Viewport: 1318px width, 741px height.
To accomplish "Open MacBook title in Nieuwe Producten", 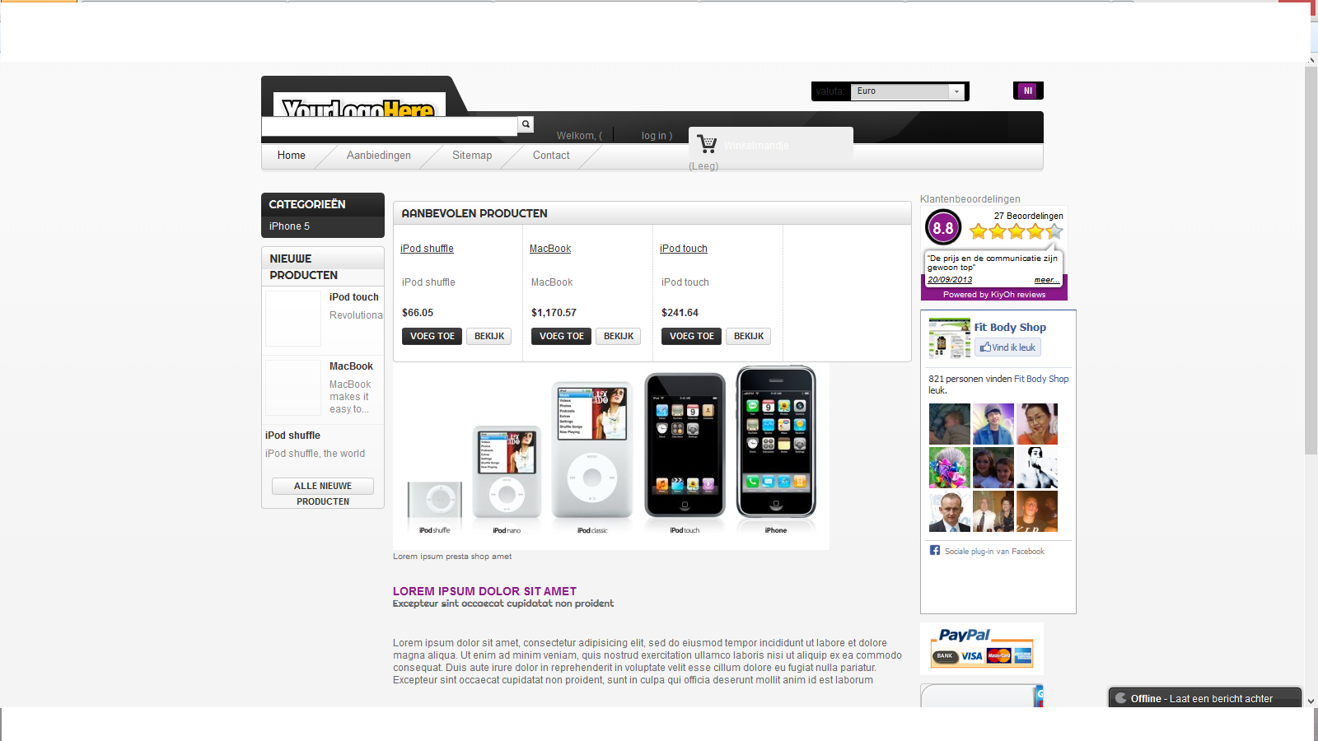I will click(x=351, y=366).
